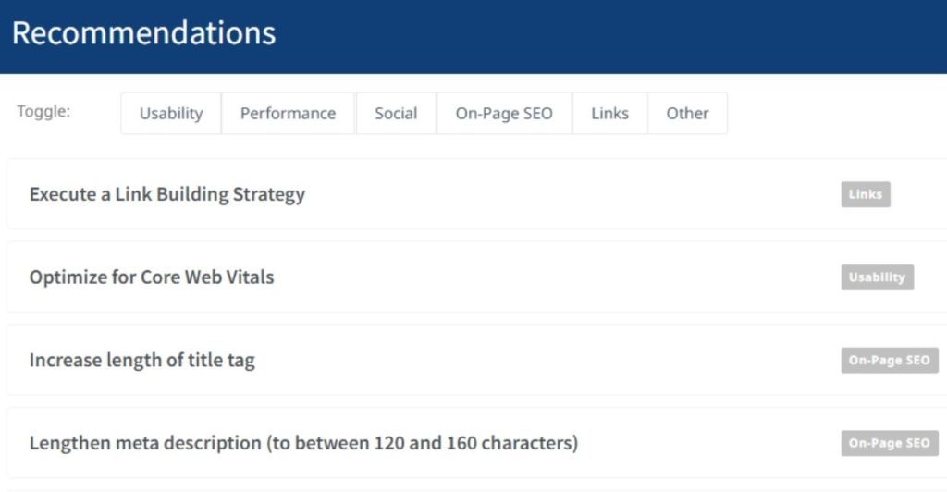Click the Toggle: label text
This screenshot has height=492, width=947.
coord(43,112)
